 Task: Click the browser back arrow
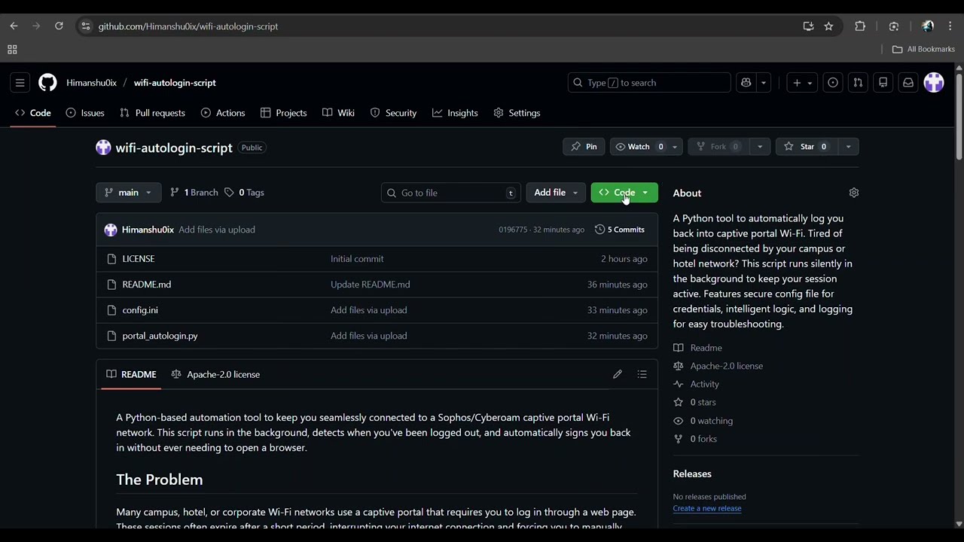point(14,26)
